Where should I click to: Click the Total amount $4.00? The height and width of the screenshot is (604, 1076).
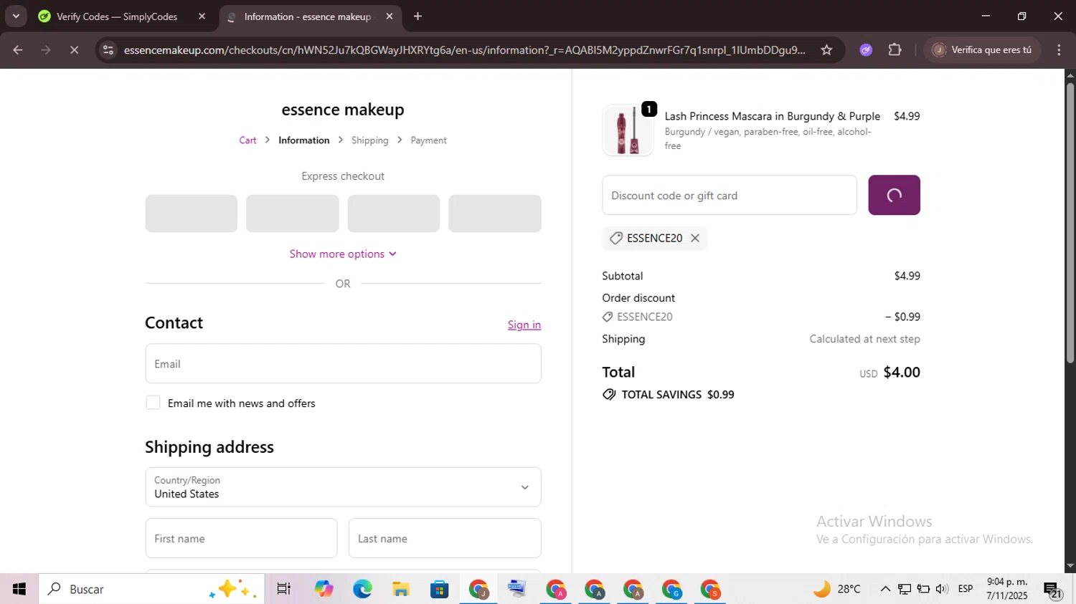tap(902, 372)
